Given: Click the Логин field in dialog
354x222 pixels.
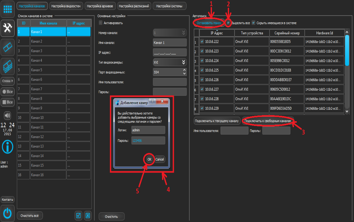Looking at the screenshot, I should coord(148,130).
